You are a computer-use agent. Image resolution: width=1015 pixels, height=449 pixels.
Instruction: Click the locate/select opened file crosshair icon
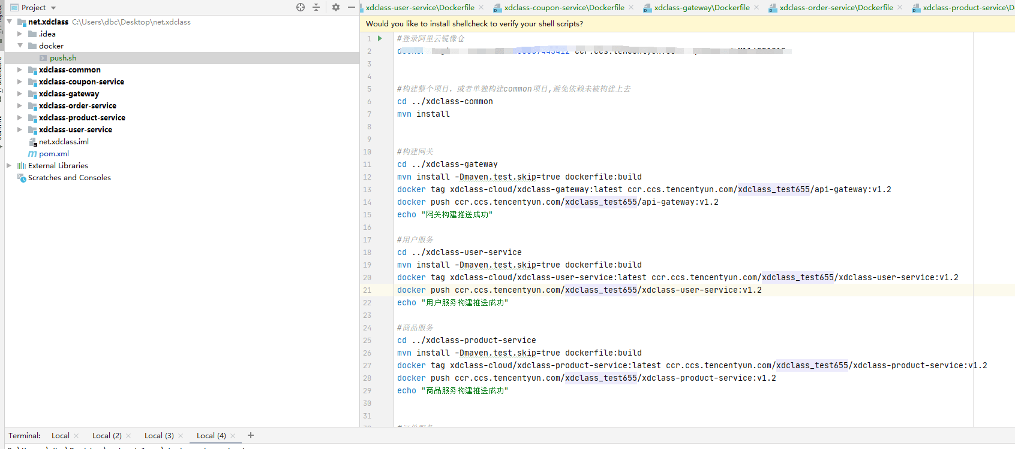pos(301,7)
